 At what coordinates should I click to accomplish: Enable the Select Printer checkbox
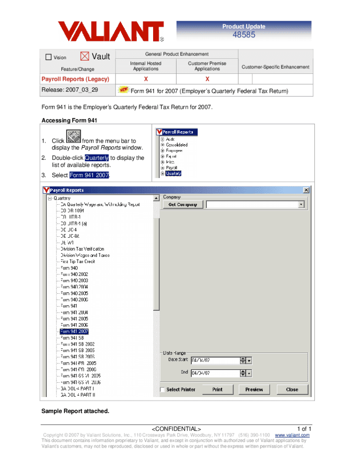tap(162, 390)
